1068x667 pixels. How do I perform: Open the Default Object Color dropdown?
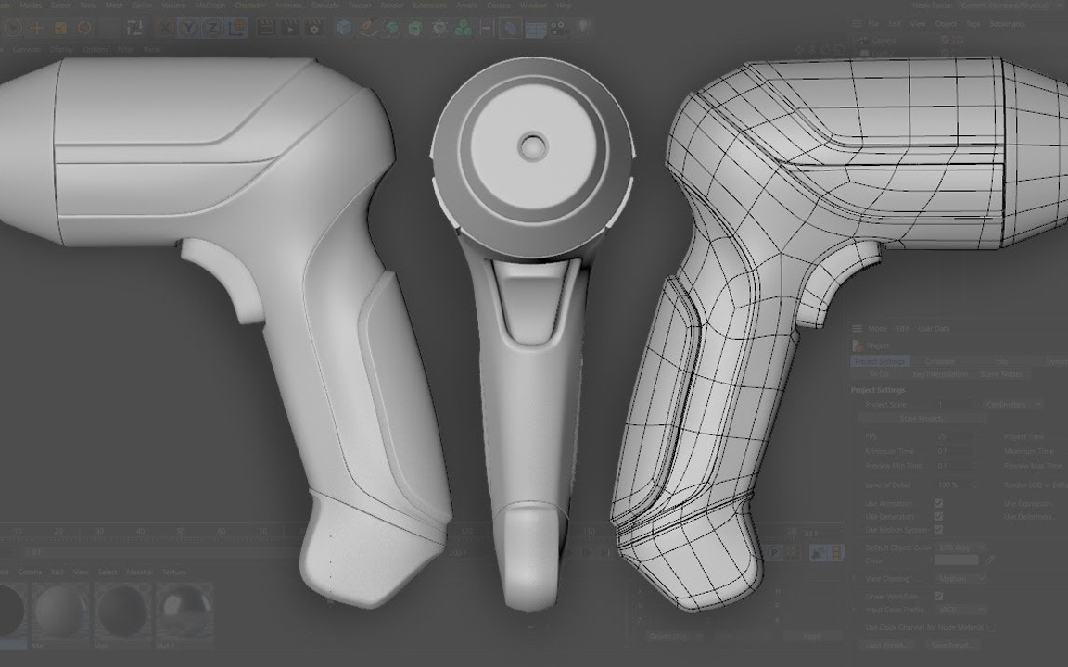(961, 547)
